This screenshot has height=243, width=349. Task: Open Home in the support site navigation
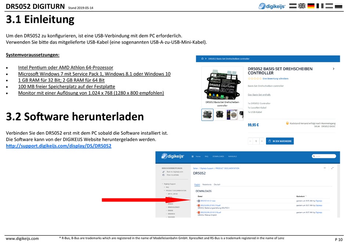[x=198, y=156]
